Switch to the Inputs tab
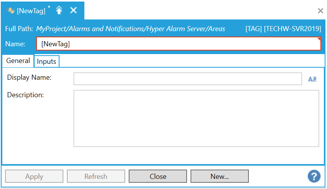The image size is (327, 189). 47,61
